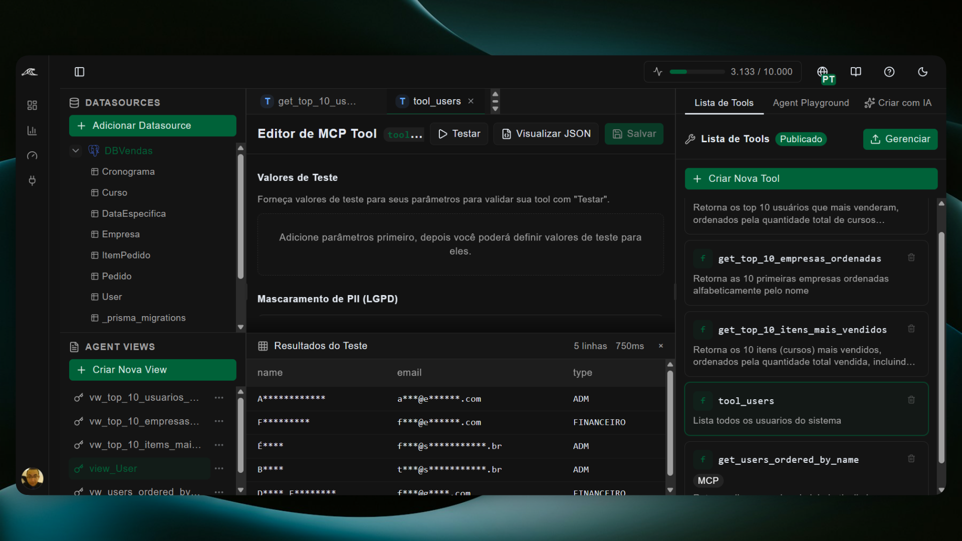The image size is (962, 541).
Task: Open the gauge performance icon
Action: (32, 156)
